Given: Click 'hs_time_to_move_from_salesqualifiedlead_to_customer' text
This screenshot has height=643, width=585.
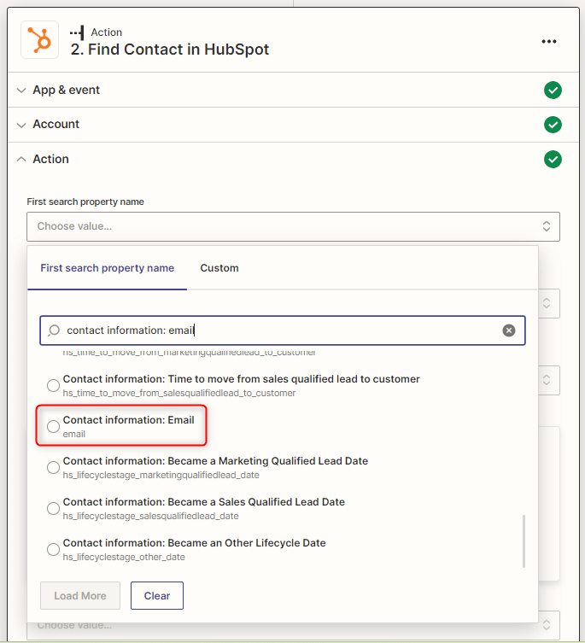Looking at the screenshot, I should point(178,394).
